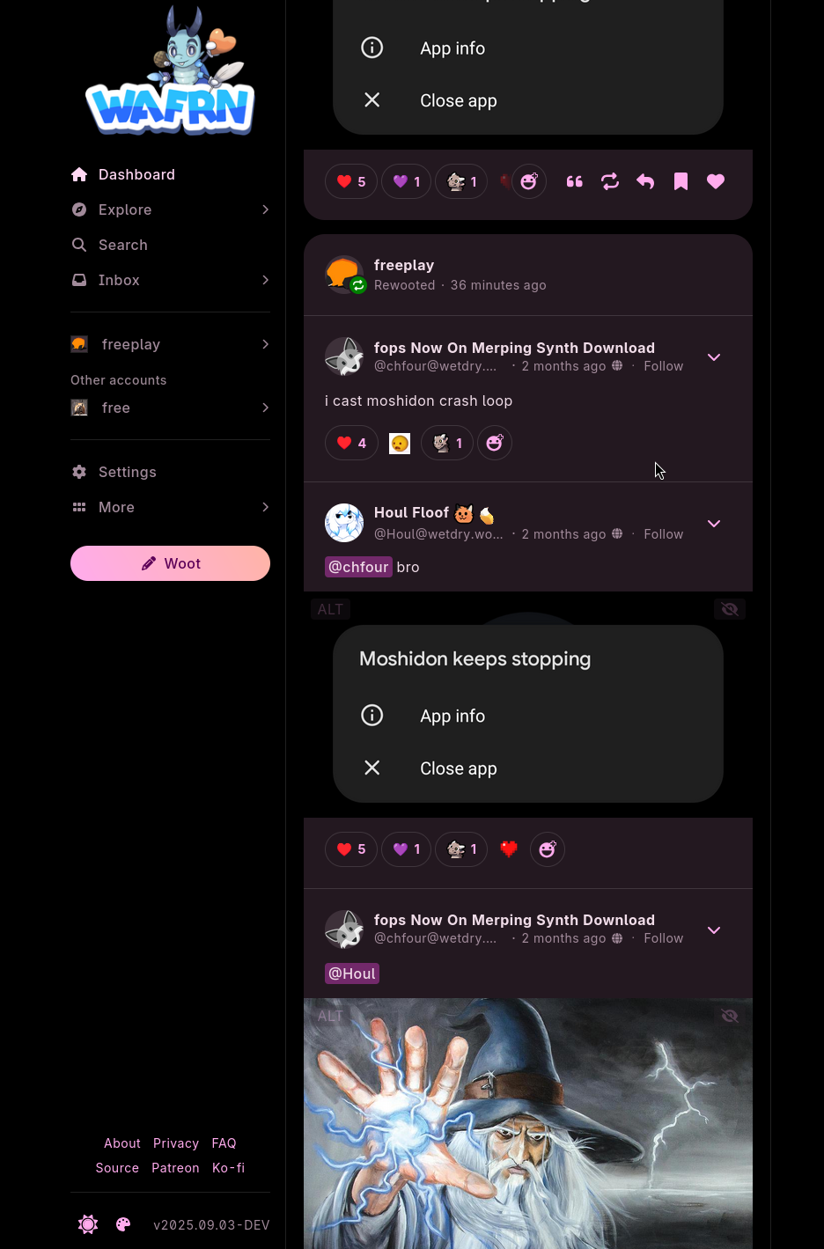Image resolution: width=824 pixels, height=1249 pixels.
Task: Bookmark the post with the bookmark icon
Action: point(681,181)
